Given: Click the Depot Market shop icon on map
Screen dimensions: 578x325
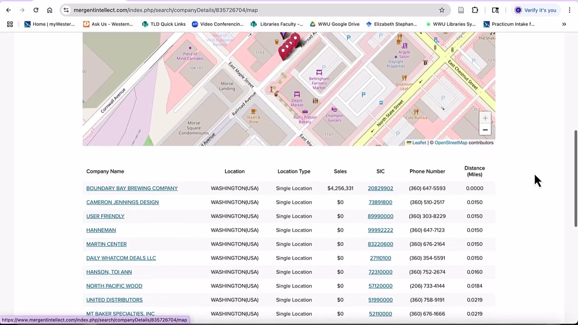Looking at the screenshot, I should click(297, 94).
